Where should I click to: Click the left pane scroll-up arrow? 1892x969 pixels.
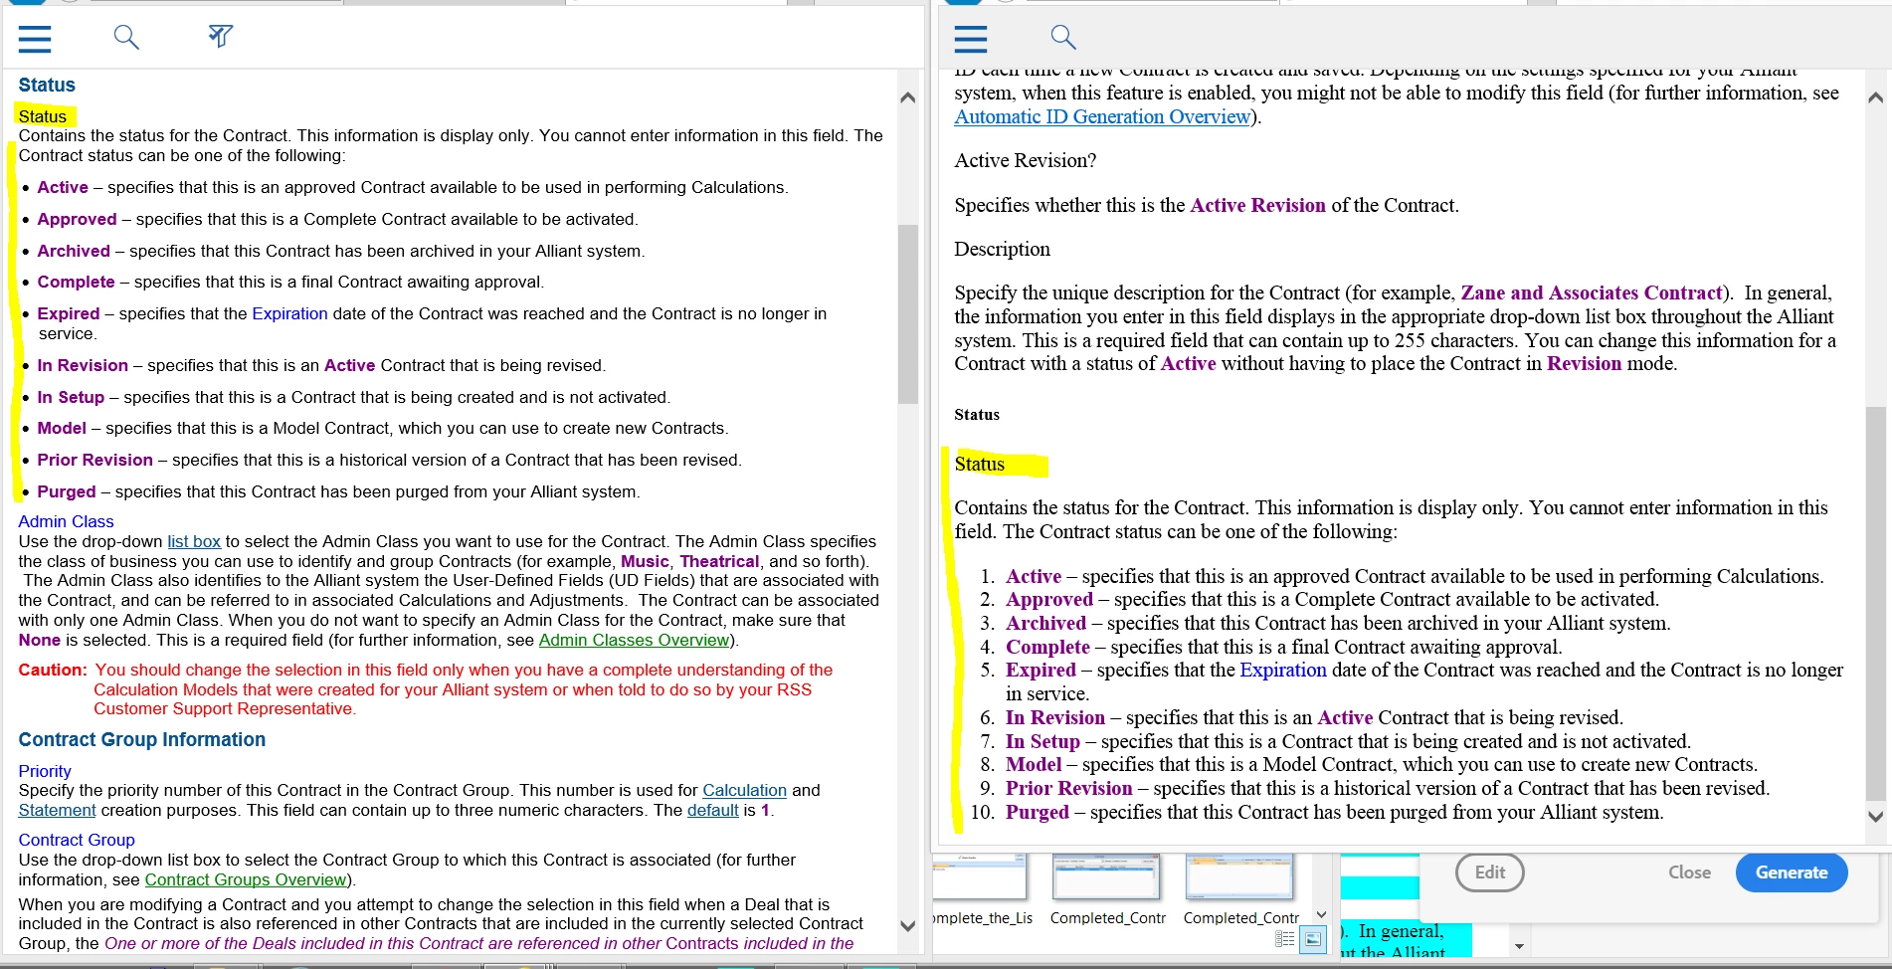tap(907, 97)
